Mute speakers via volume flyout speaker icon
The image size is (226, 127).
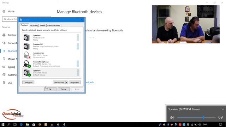(x=172, y=117)
